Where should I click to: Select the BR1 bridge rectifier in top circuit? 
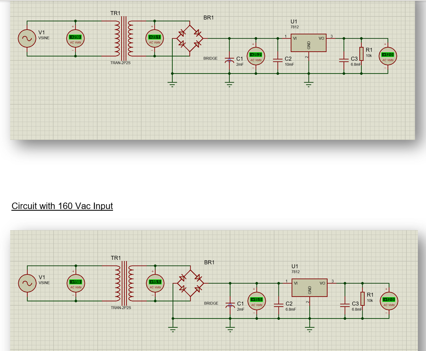[190, 38]
